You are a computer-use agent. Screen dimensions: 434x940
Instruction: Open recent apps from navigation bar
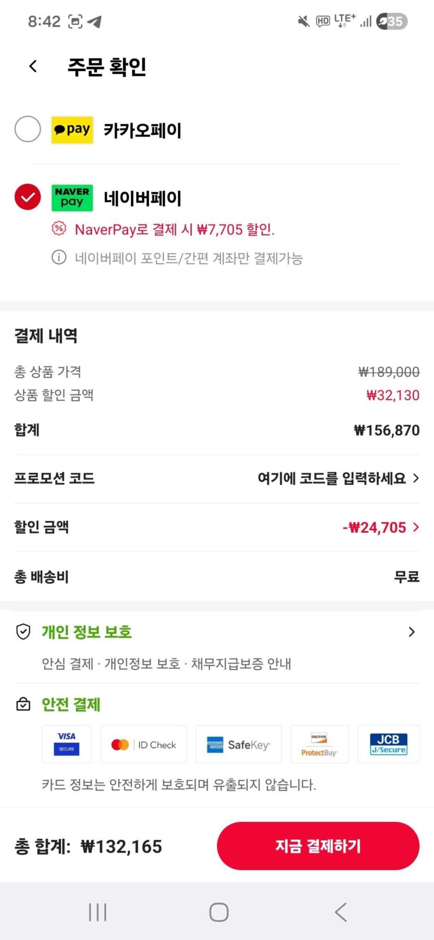[x=98, y=912]
